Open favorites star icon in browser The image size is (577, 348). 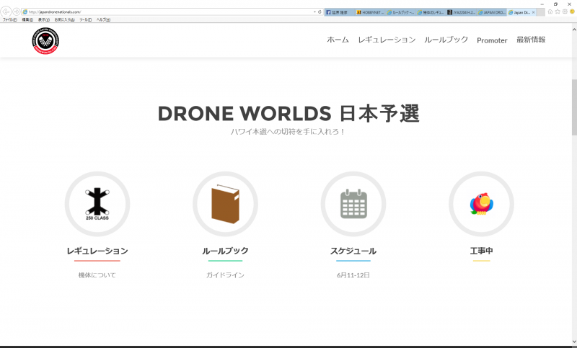(558, 12)
